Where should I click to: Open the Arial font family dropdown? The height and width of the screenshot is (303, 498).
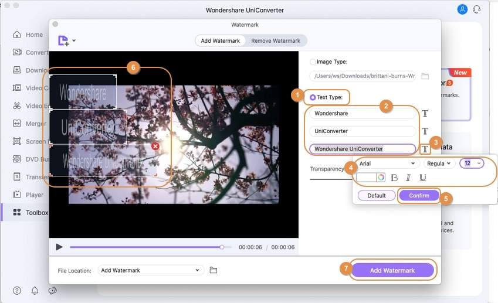coord(387,164)
